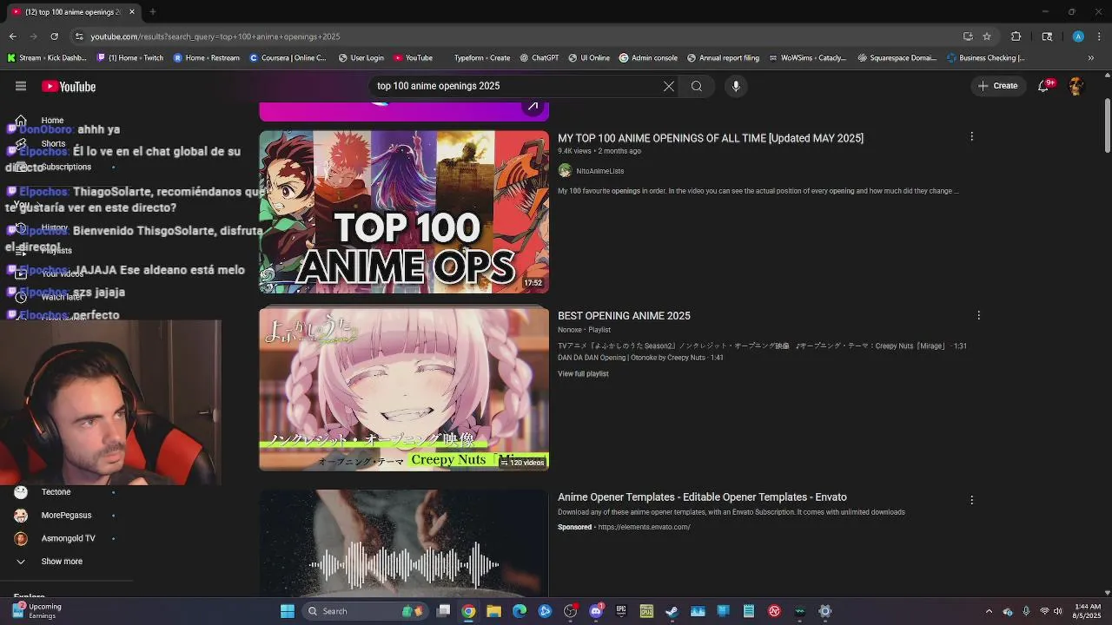
Task: Go to the YouTube logo home
Action: 69,86
